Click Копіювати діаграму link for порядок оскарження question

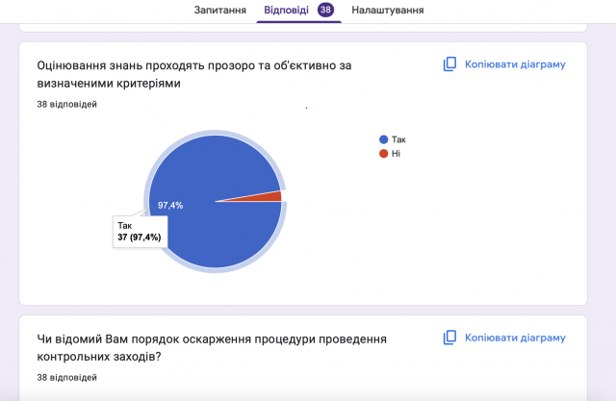pyautogui.click(x=515, y=338)
